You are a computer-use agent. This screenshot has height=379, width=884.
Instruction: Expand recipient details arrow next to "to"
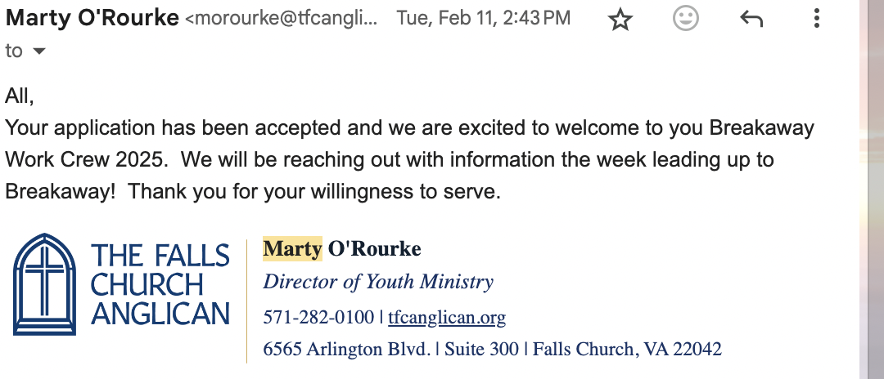click(38, 51)
